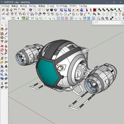Viewport: 124px width, 124px height.
Task: Select the Dimension tool
Action: tap(6, 59)
